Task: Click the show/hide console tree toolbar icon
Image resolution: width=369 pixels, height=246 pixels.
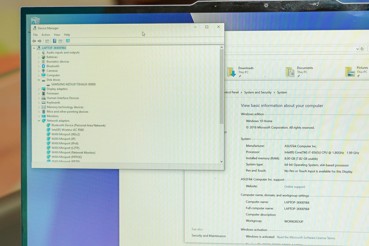Action: [x=47, y=41]
